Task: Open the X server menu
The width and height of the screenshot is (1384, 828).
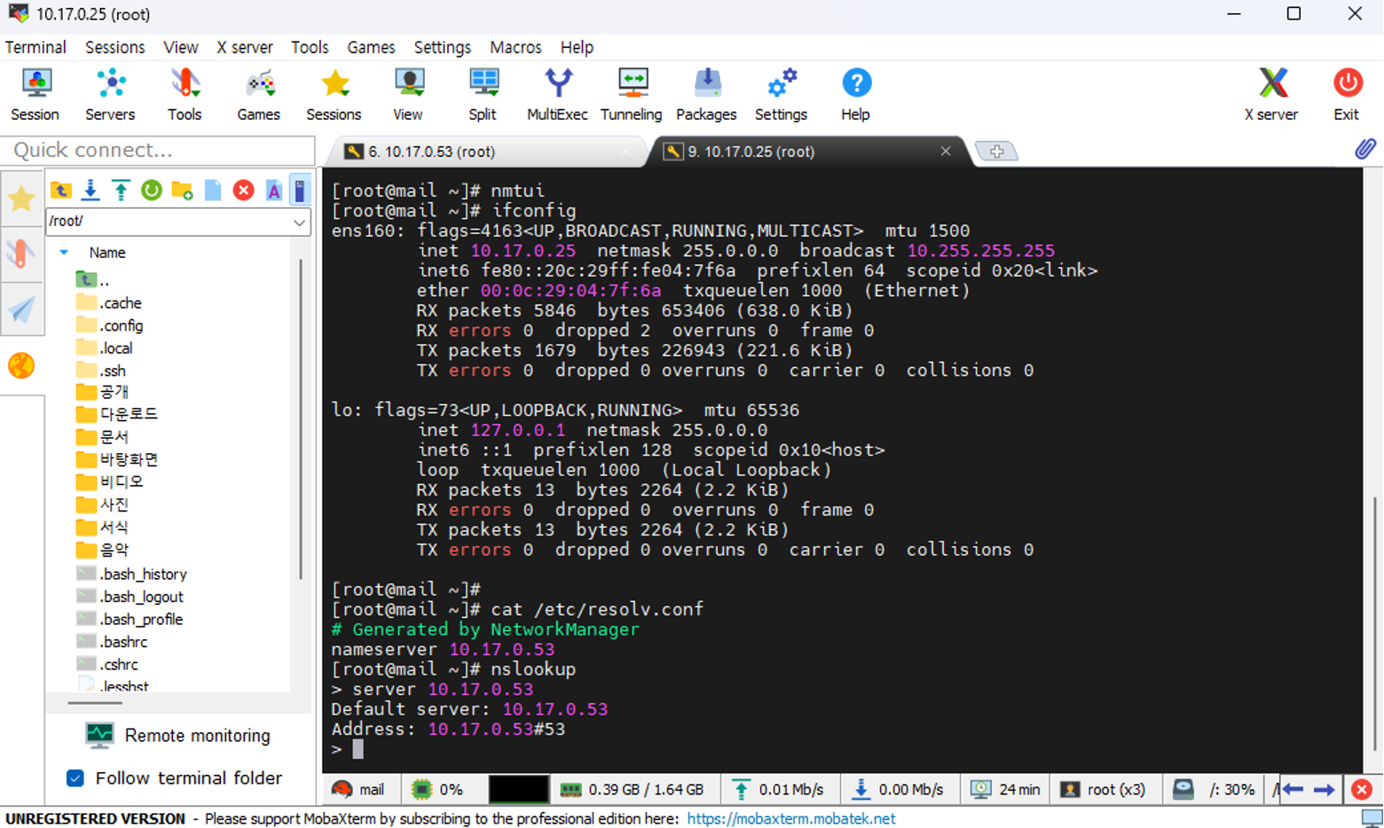Action: point(245,47)
